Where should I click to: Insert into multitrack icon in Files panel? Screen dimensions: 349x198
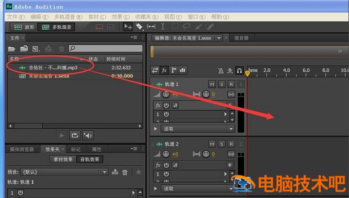[49, 48]
